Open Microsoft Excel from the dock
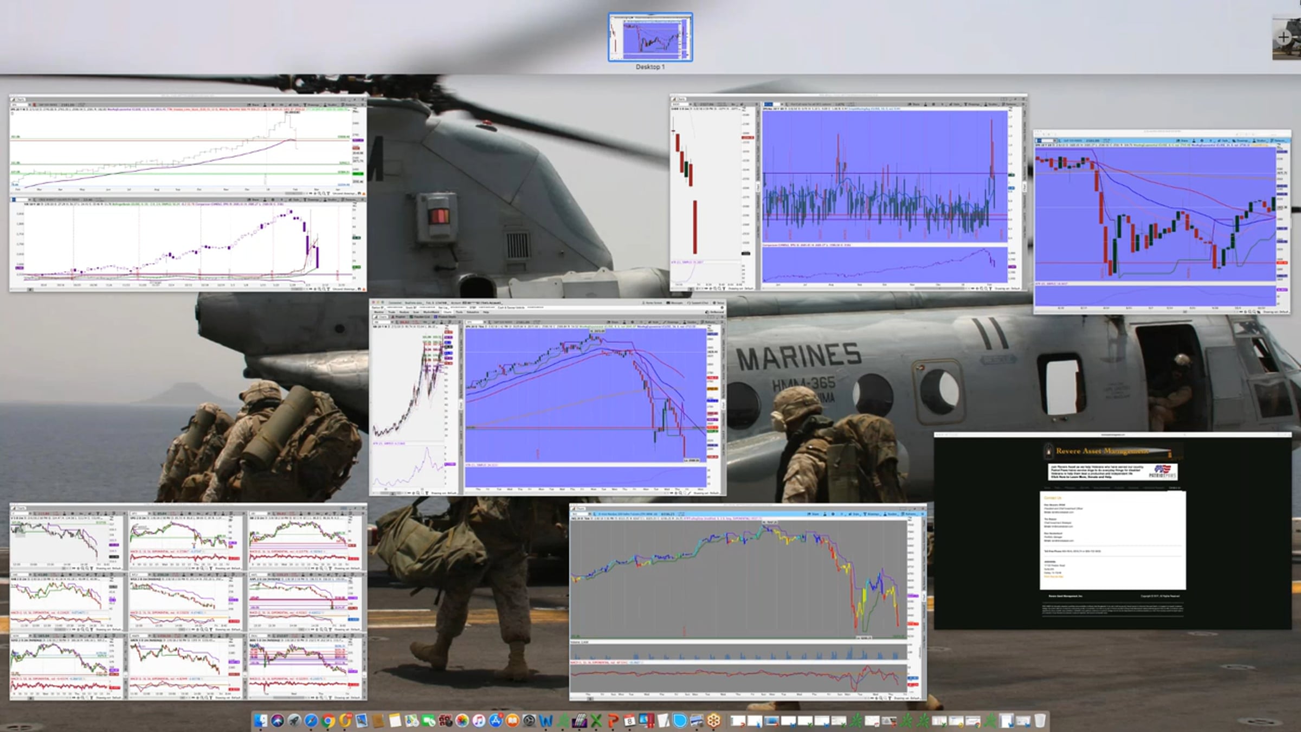 tap(596, 721)
